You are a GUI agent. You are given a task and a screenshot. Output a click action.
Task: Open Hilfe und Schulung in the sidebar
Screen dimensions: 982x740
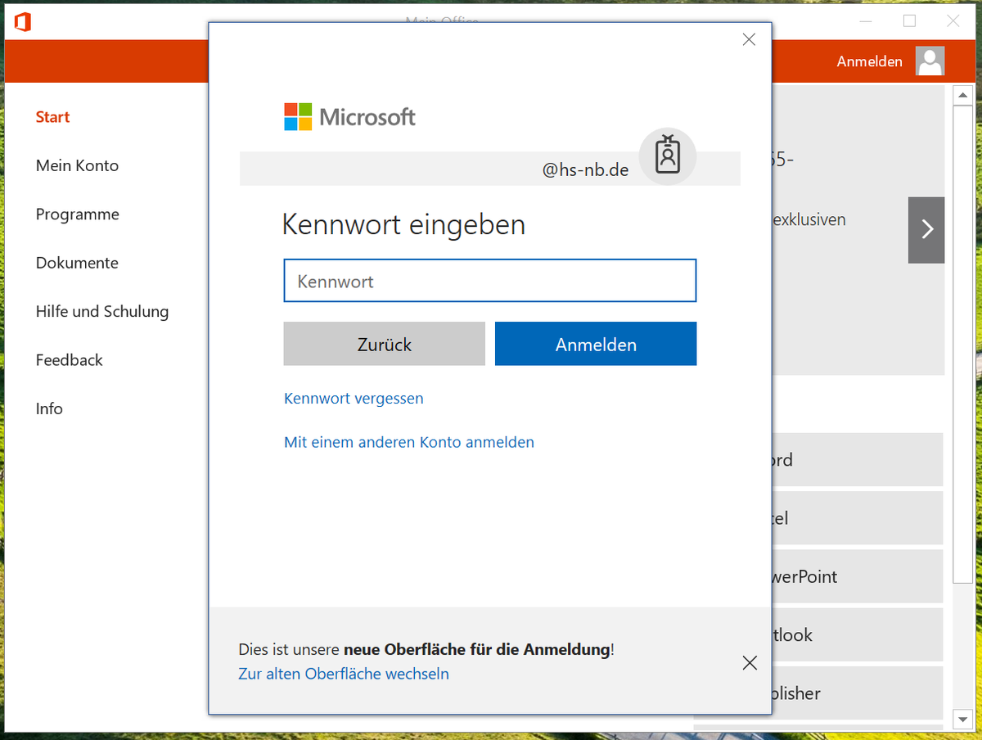102,311
